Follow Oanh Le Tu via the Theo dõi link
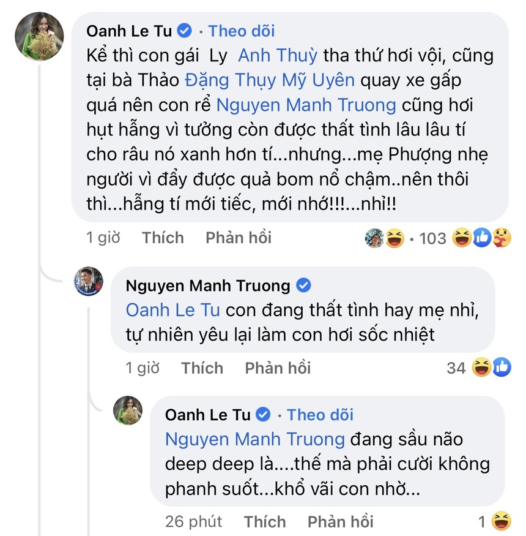 (x=241, y=31)
